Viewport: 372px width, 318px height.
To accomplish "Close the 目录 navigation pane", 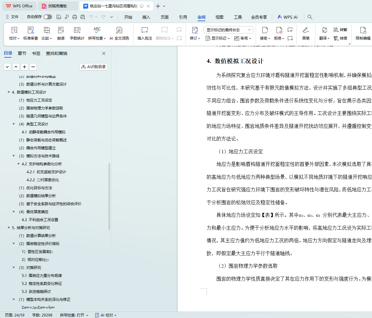I will click(x=104, y=53).
